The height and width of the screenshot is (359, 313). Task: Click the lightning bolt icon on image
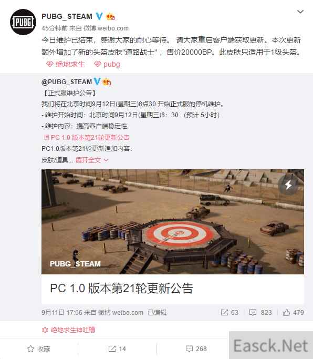point(288,185)
